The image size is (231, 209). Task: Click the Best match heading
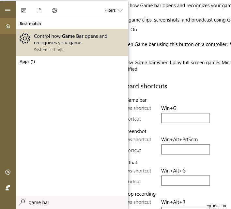(30, 24)
